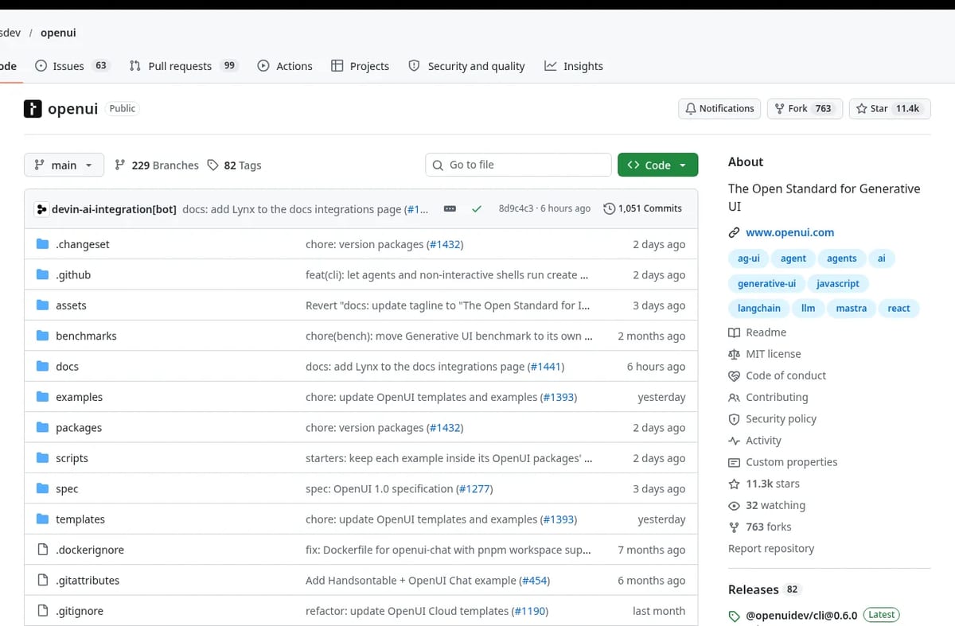Viewport: 955px width, 626px height.
Task: Focus the Go to file search field
Action: click(x=518, y=165)
